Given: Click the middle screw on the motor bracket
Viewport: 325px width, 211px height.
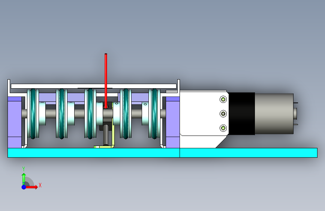Looking at the screenshot, I should [x=223, y=114].
